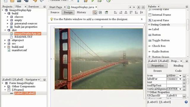The height and width of the screenshot is (107, 190).
Task: Switch to the Services tab
Action: point(34,7)
